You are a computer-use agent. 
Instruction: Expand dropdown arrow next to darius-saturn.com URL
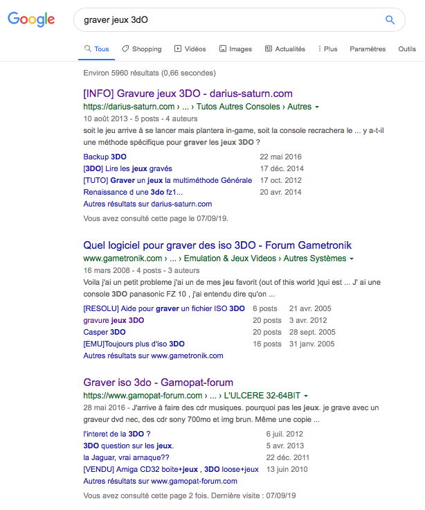coord(317,107)
